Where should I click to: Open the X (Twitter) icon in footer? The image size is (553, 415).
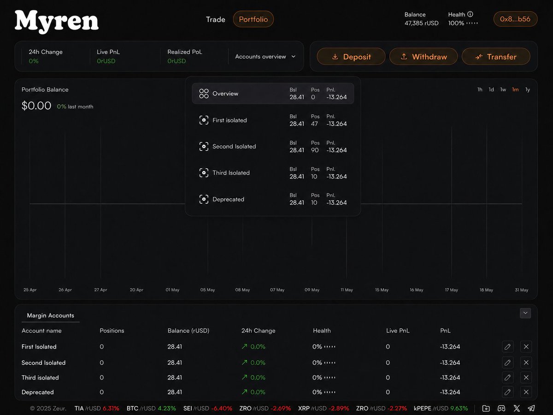pos(517,408)
